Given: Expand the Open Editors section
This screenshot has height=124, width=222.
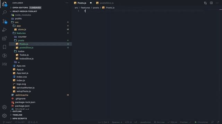Looking at the screenshot, I should click(20, 8).
